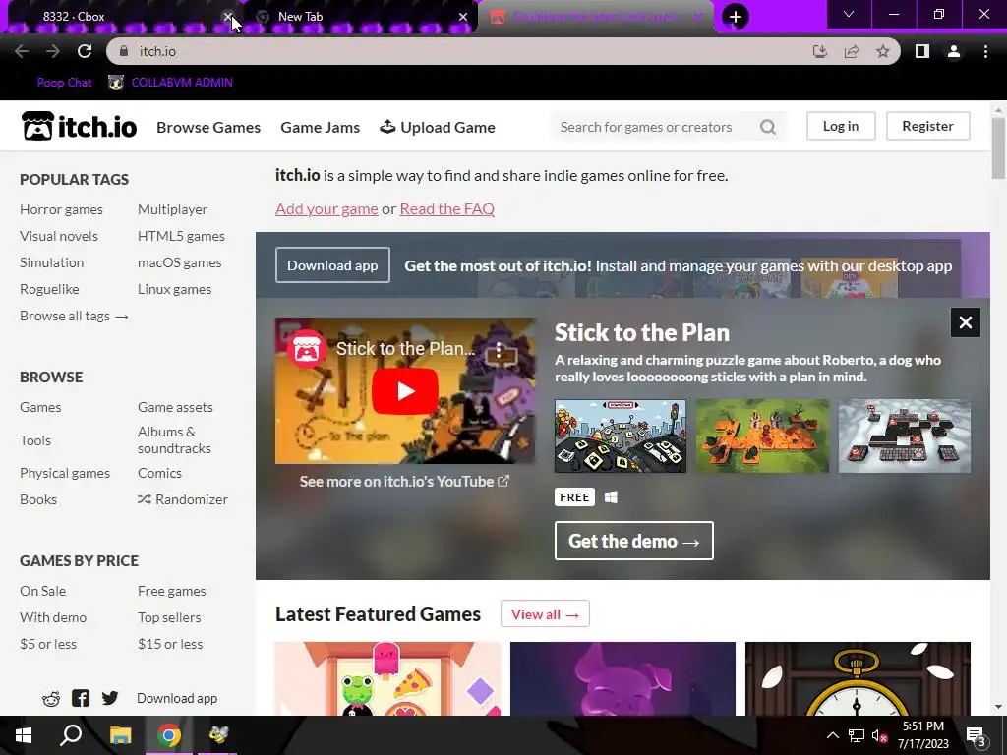This screenshot has height=755, width=1007.
Task: Play the Stick to the Plan video
Action: (x=405, y=391)
